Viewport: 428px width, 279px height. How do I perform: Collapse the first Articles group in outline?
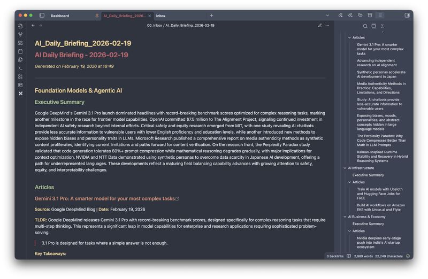(349, 37)
